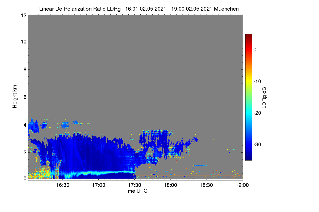Click the 8 km height tick label

click(x=24, y=69)
